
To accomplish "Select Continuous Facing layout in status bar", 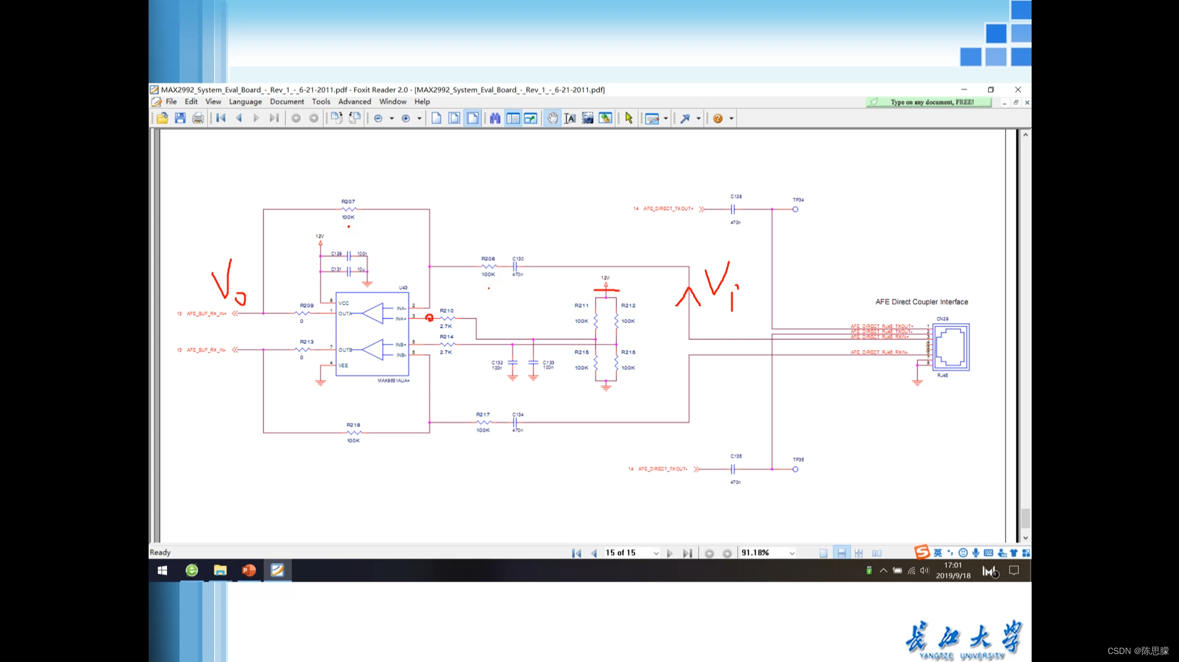I will 859,553.
